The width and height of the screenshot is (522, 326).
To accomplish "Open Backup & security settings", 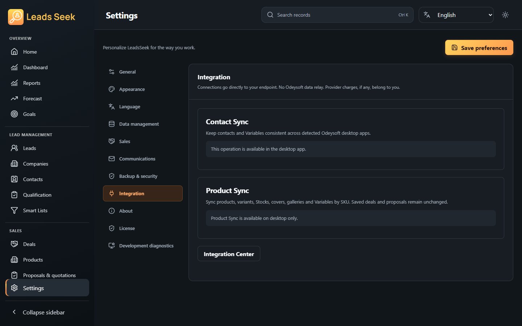I will (x=142, y=176).
